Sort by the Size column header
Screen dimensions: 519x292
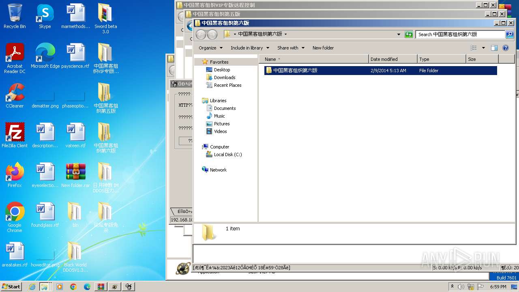point(482,59)
